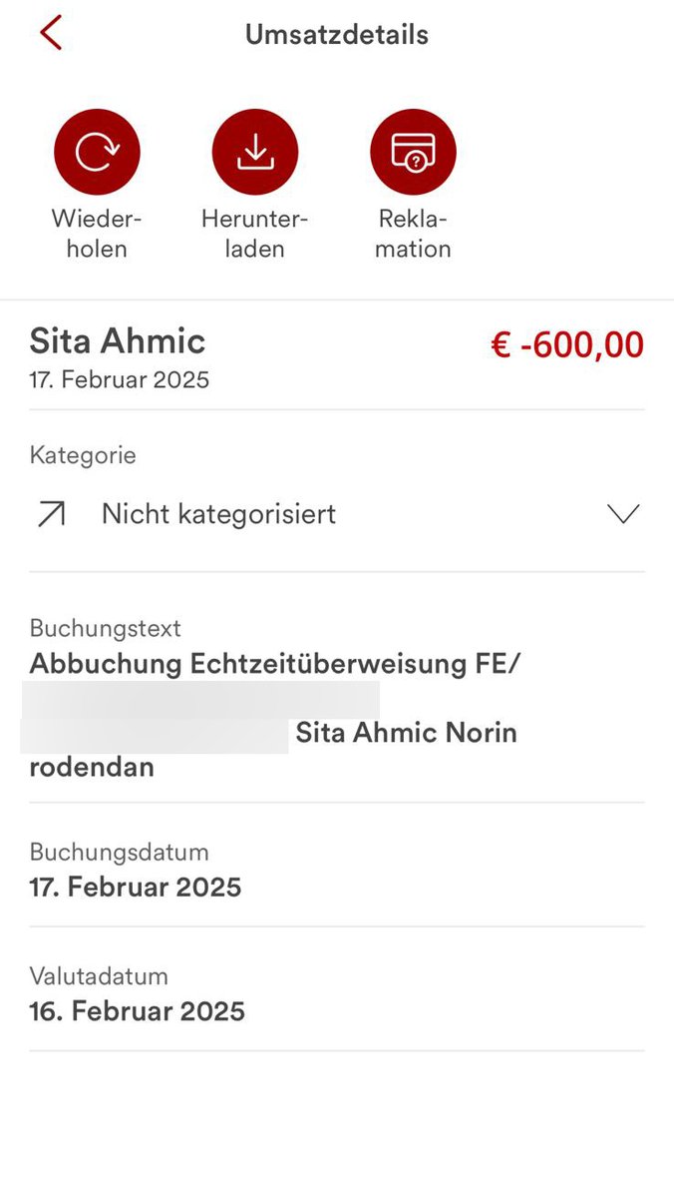Viewport: 674px width, 1199px height.
Task: Tap the 'Kategorie' section label
Action: click(83, 455)
